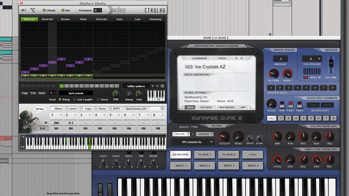The height and width of the screenshot is (196, 349).
Task: Click the amplitude envelope LEVEL knob
Action: click(x=277, y=160)
